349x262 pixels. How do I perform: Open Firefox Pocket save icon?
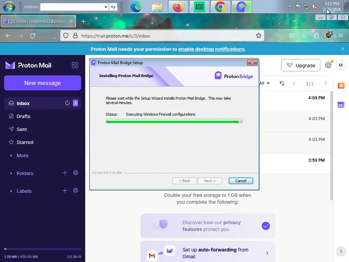[x=292, y=35]
